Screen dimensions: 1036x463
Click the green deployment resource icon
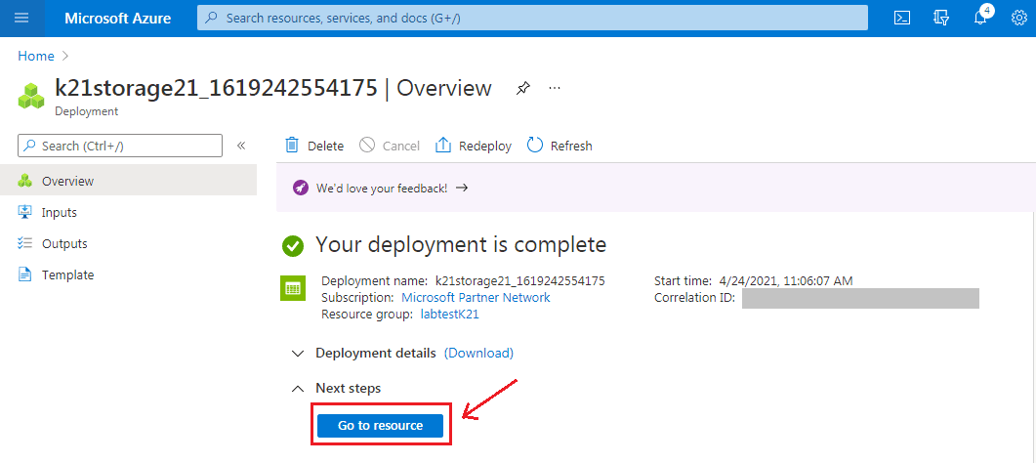tap(293, 288)
